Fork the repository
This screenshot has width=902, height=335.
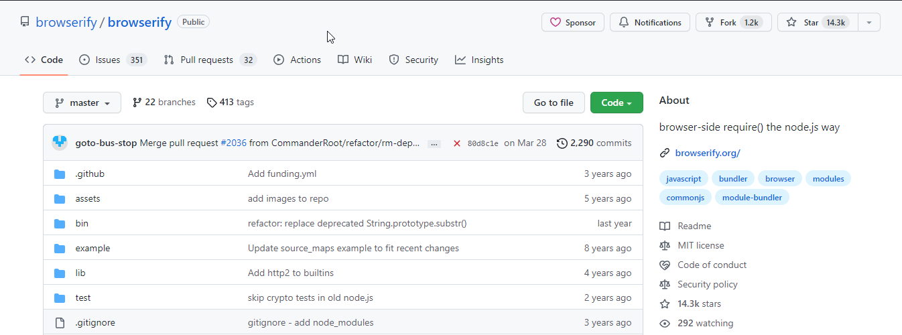[x=734, y=22]
